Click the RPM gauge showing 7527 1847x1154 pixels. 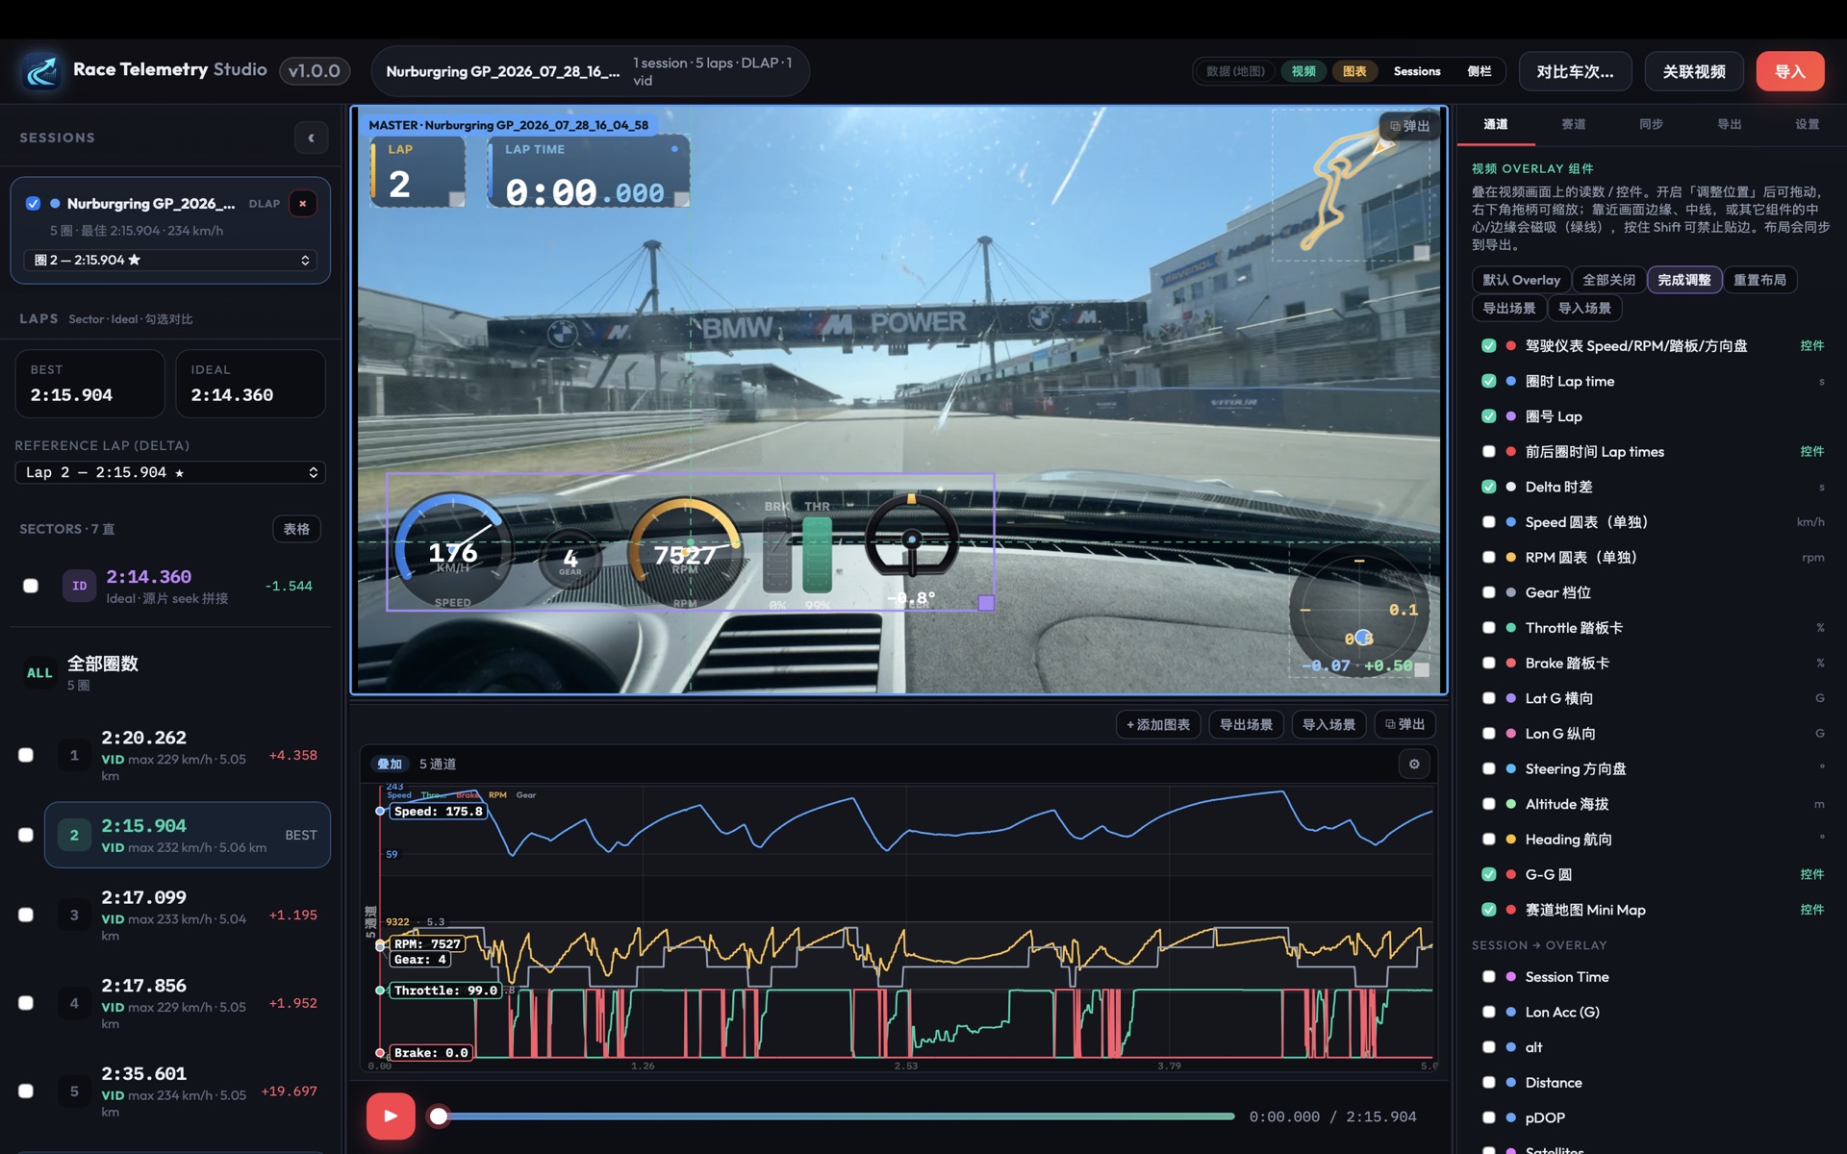[685, 554]
